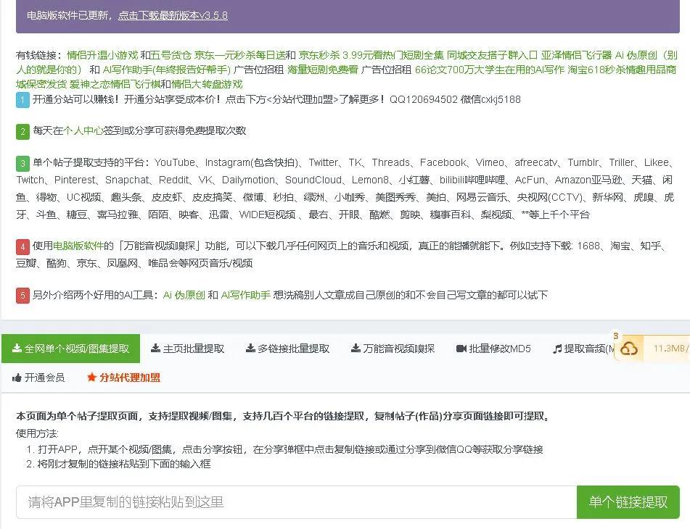Click 开通会员 with the thumbs-up icon
The width and height of the screenshot is (690, 529).
tap(38, 378)
